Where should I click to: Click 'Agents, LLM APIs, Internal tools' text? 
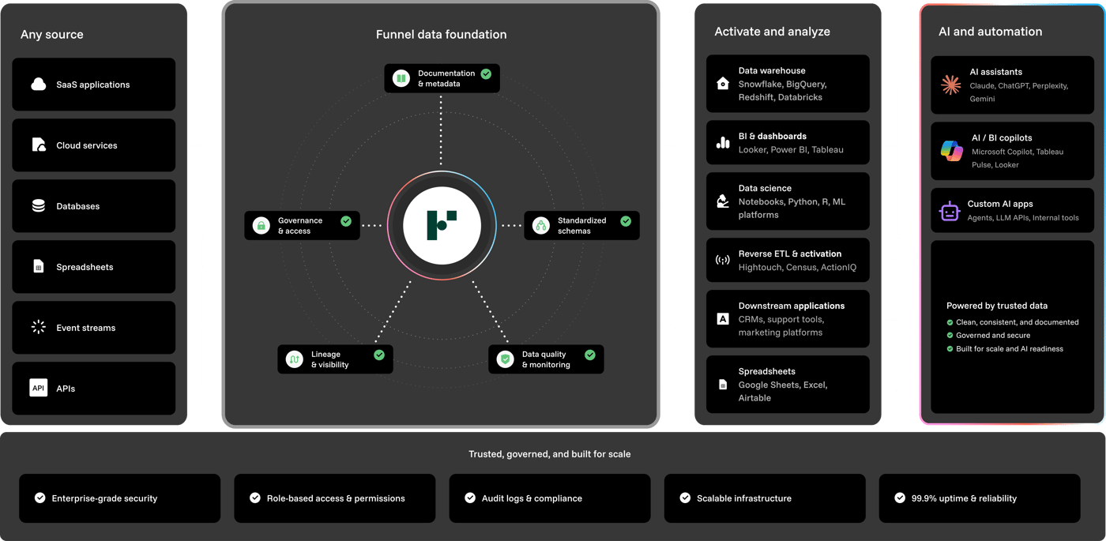coord(1023,218)
